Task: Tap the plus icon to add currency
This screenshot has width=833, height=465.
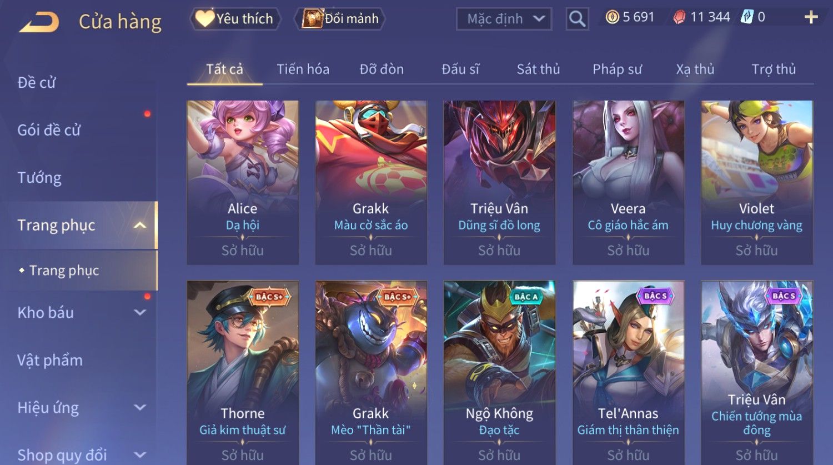Action: click(811, 17)
